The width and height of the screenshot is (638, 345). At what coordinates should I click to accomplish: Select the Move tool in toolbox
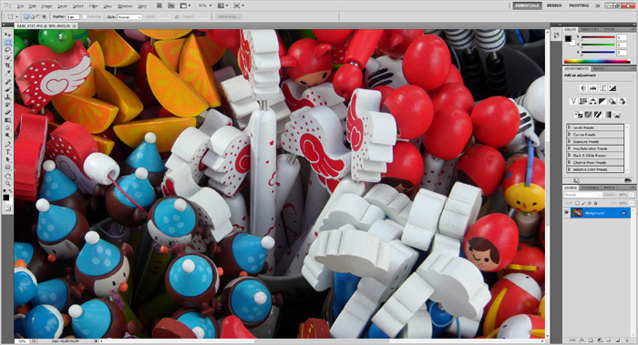(x=7, y=35)
